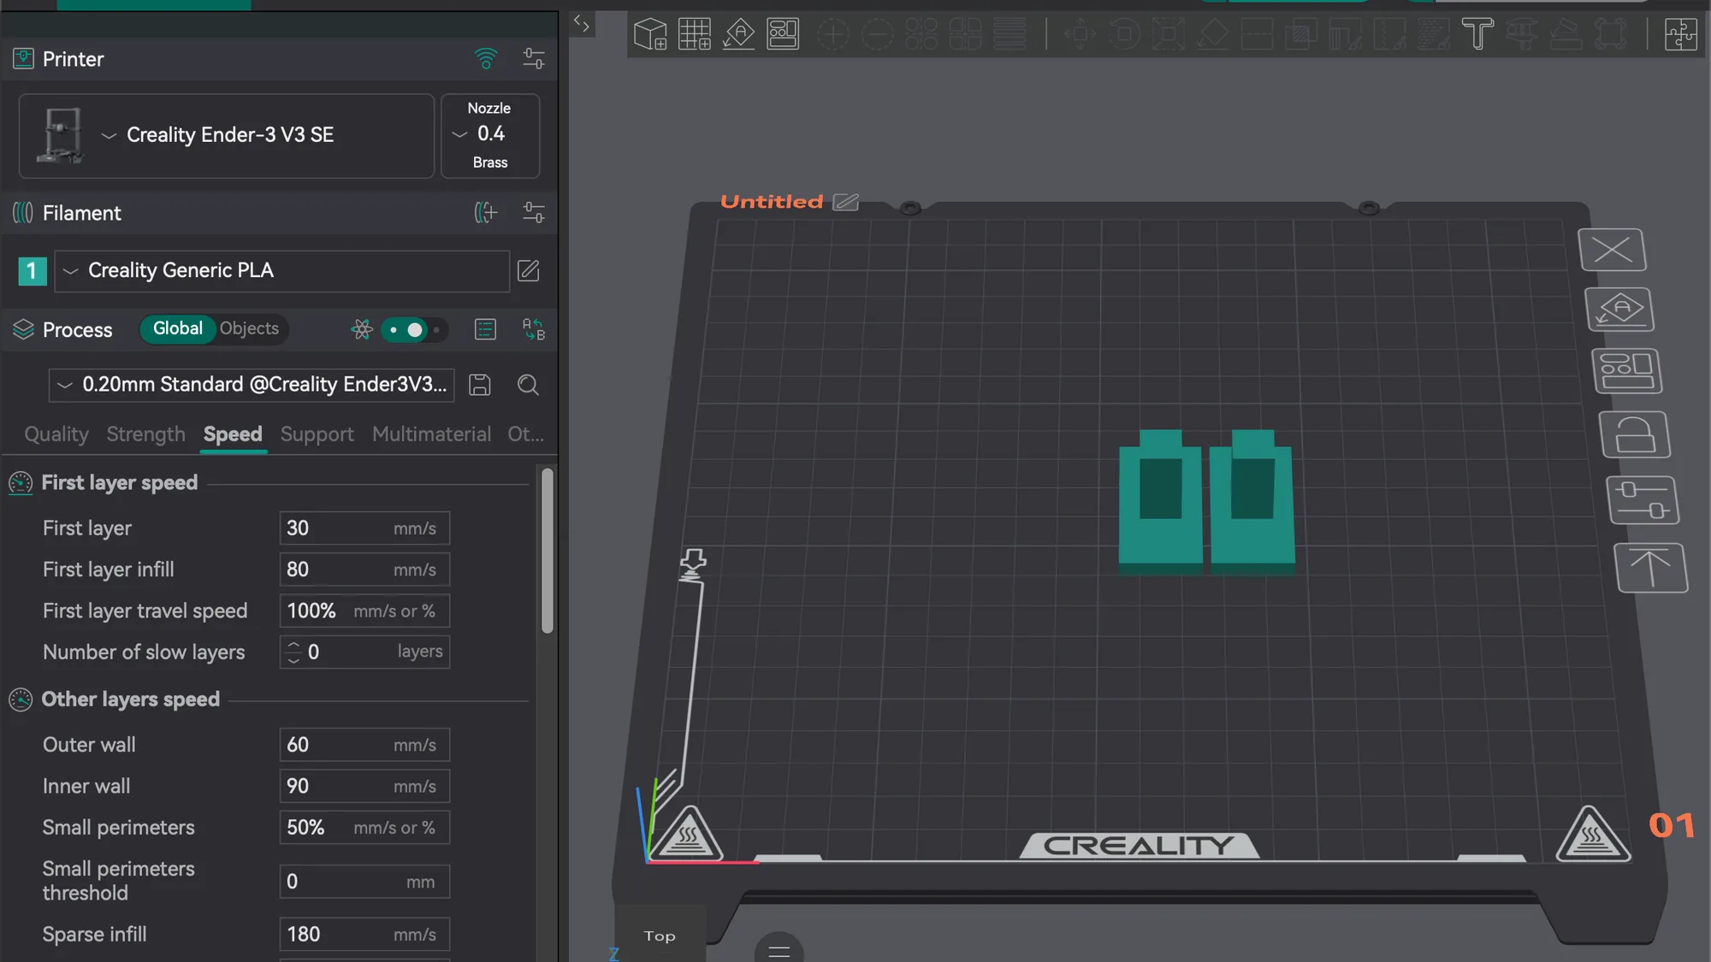Screen dimensions: 1711x962
Task: Select the Rotate tool in toolbar
Action: 1124,34
